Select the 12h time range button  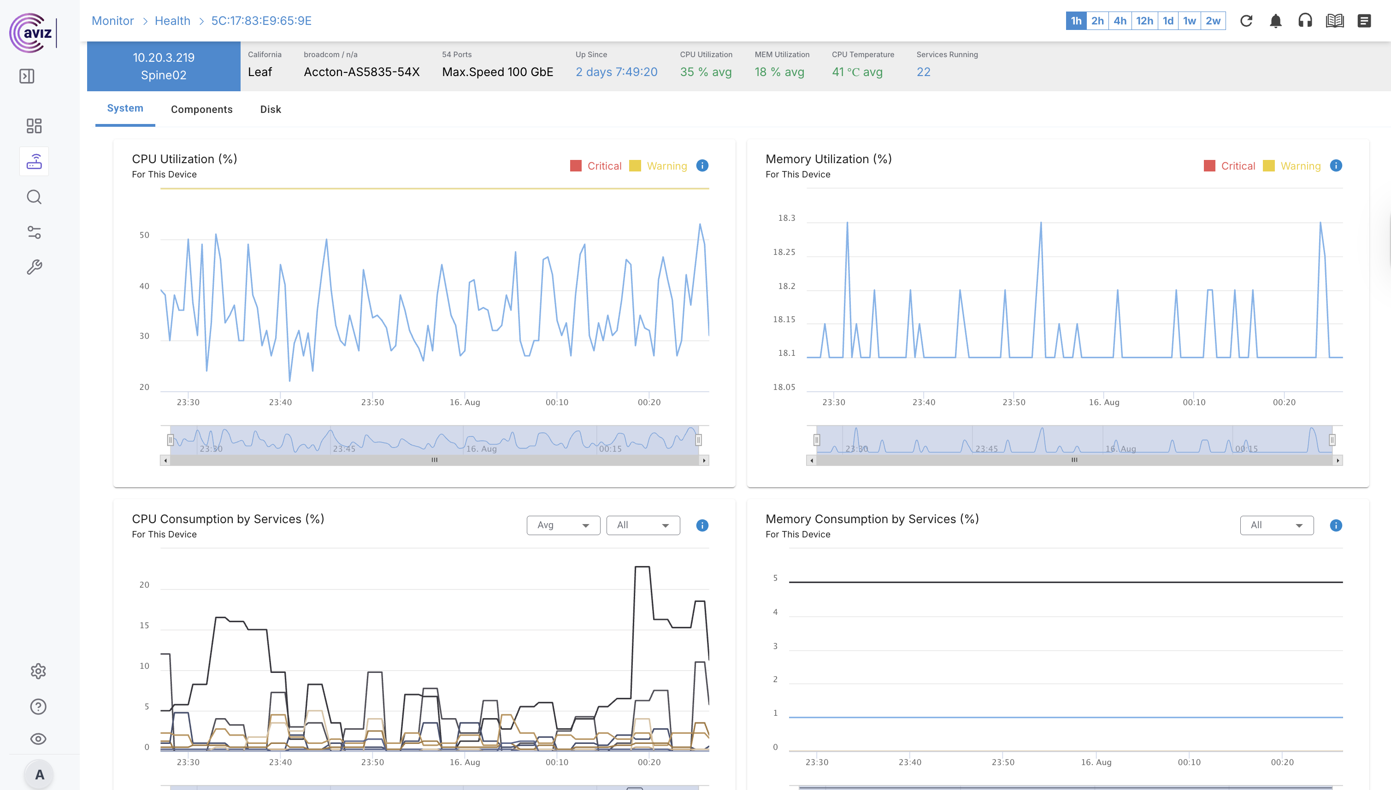[1144, 21]
